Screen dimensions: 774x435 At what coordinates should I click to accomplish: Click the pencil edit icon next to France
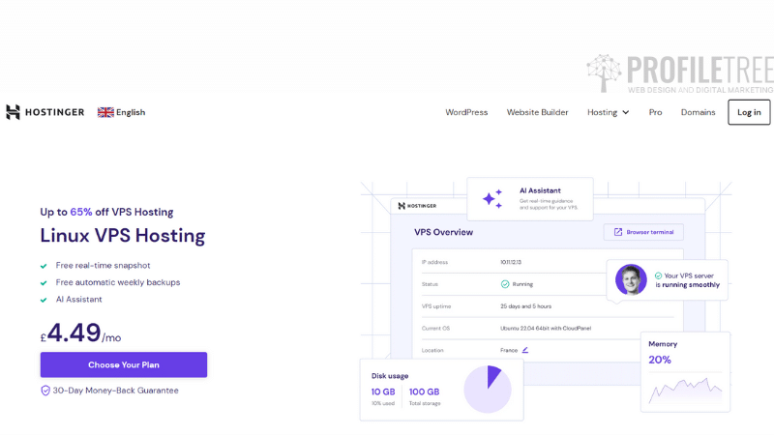525,350
